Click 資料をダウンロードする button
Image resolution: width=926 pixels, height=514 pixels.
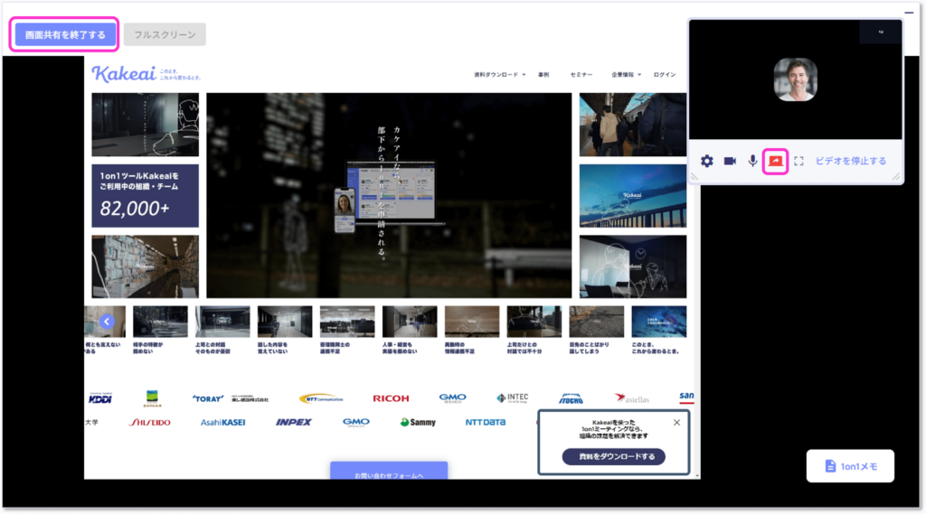pyautogui.click(x=614, y=457)
